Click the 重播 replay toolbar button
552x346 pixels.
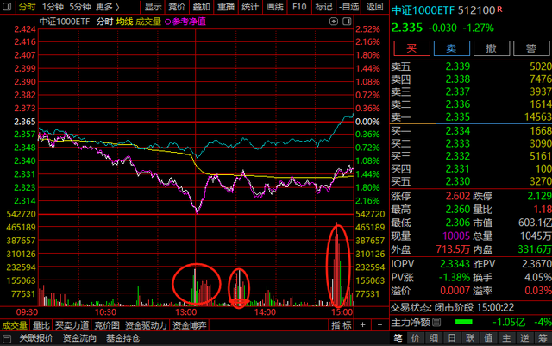pos(226,7)
